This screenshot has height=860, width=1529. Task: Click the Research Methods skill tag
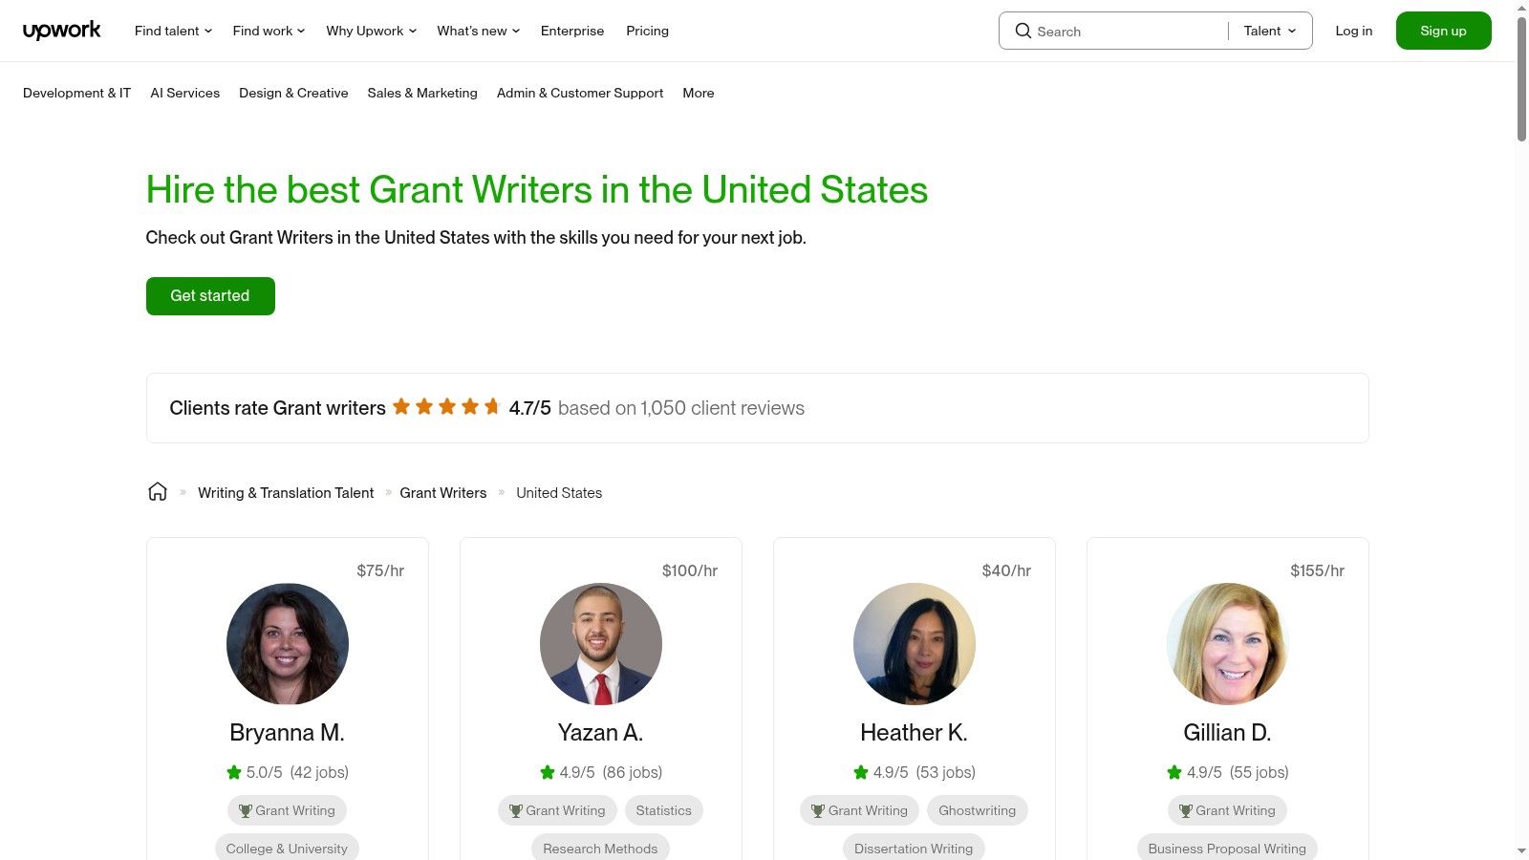click(x=600, y=849)
